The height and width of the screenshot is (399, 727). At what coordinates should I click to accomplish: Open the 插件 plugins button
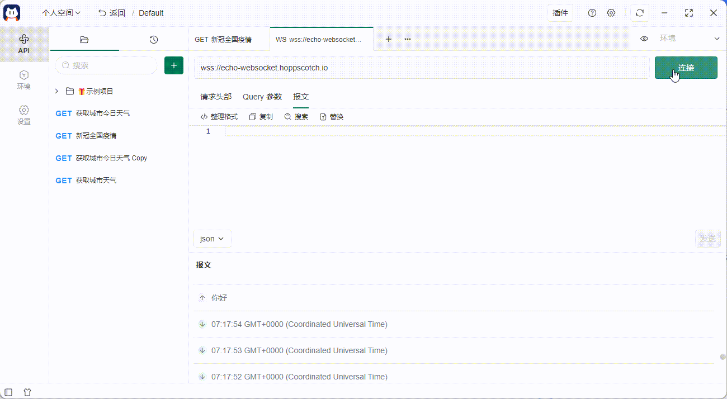(560, 12)
